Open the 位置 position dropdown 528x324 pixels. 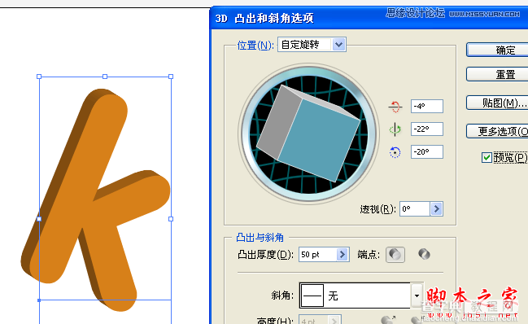(338, 45)
